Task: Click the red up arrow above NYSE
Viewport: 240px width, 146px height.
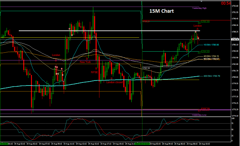Action: (96, 68)
